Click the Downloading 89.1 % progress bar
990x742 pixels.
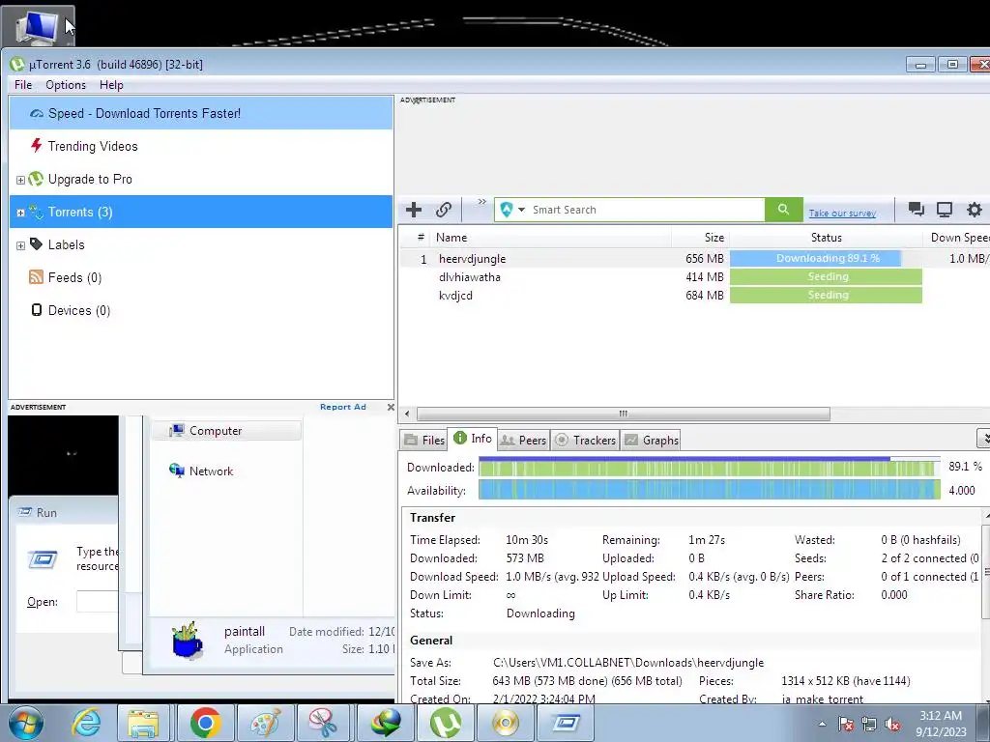826,259
